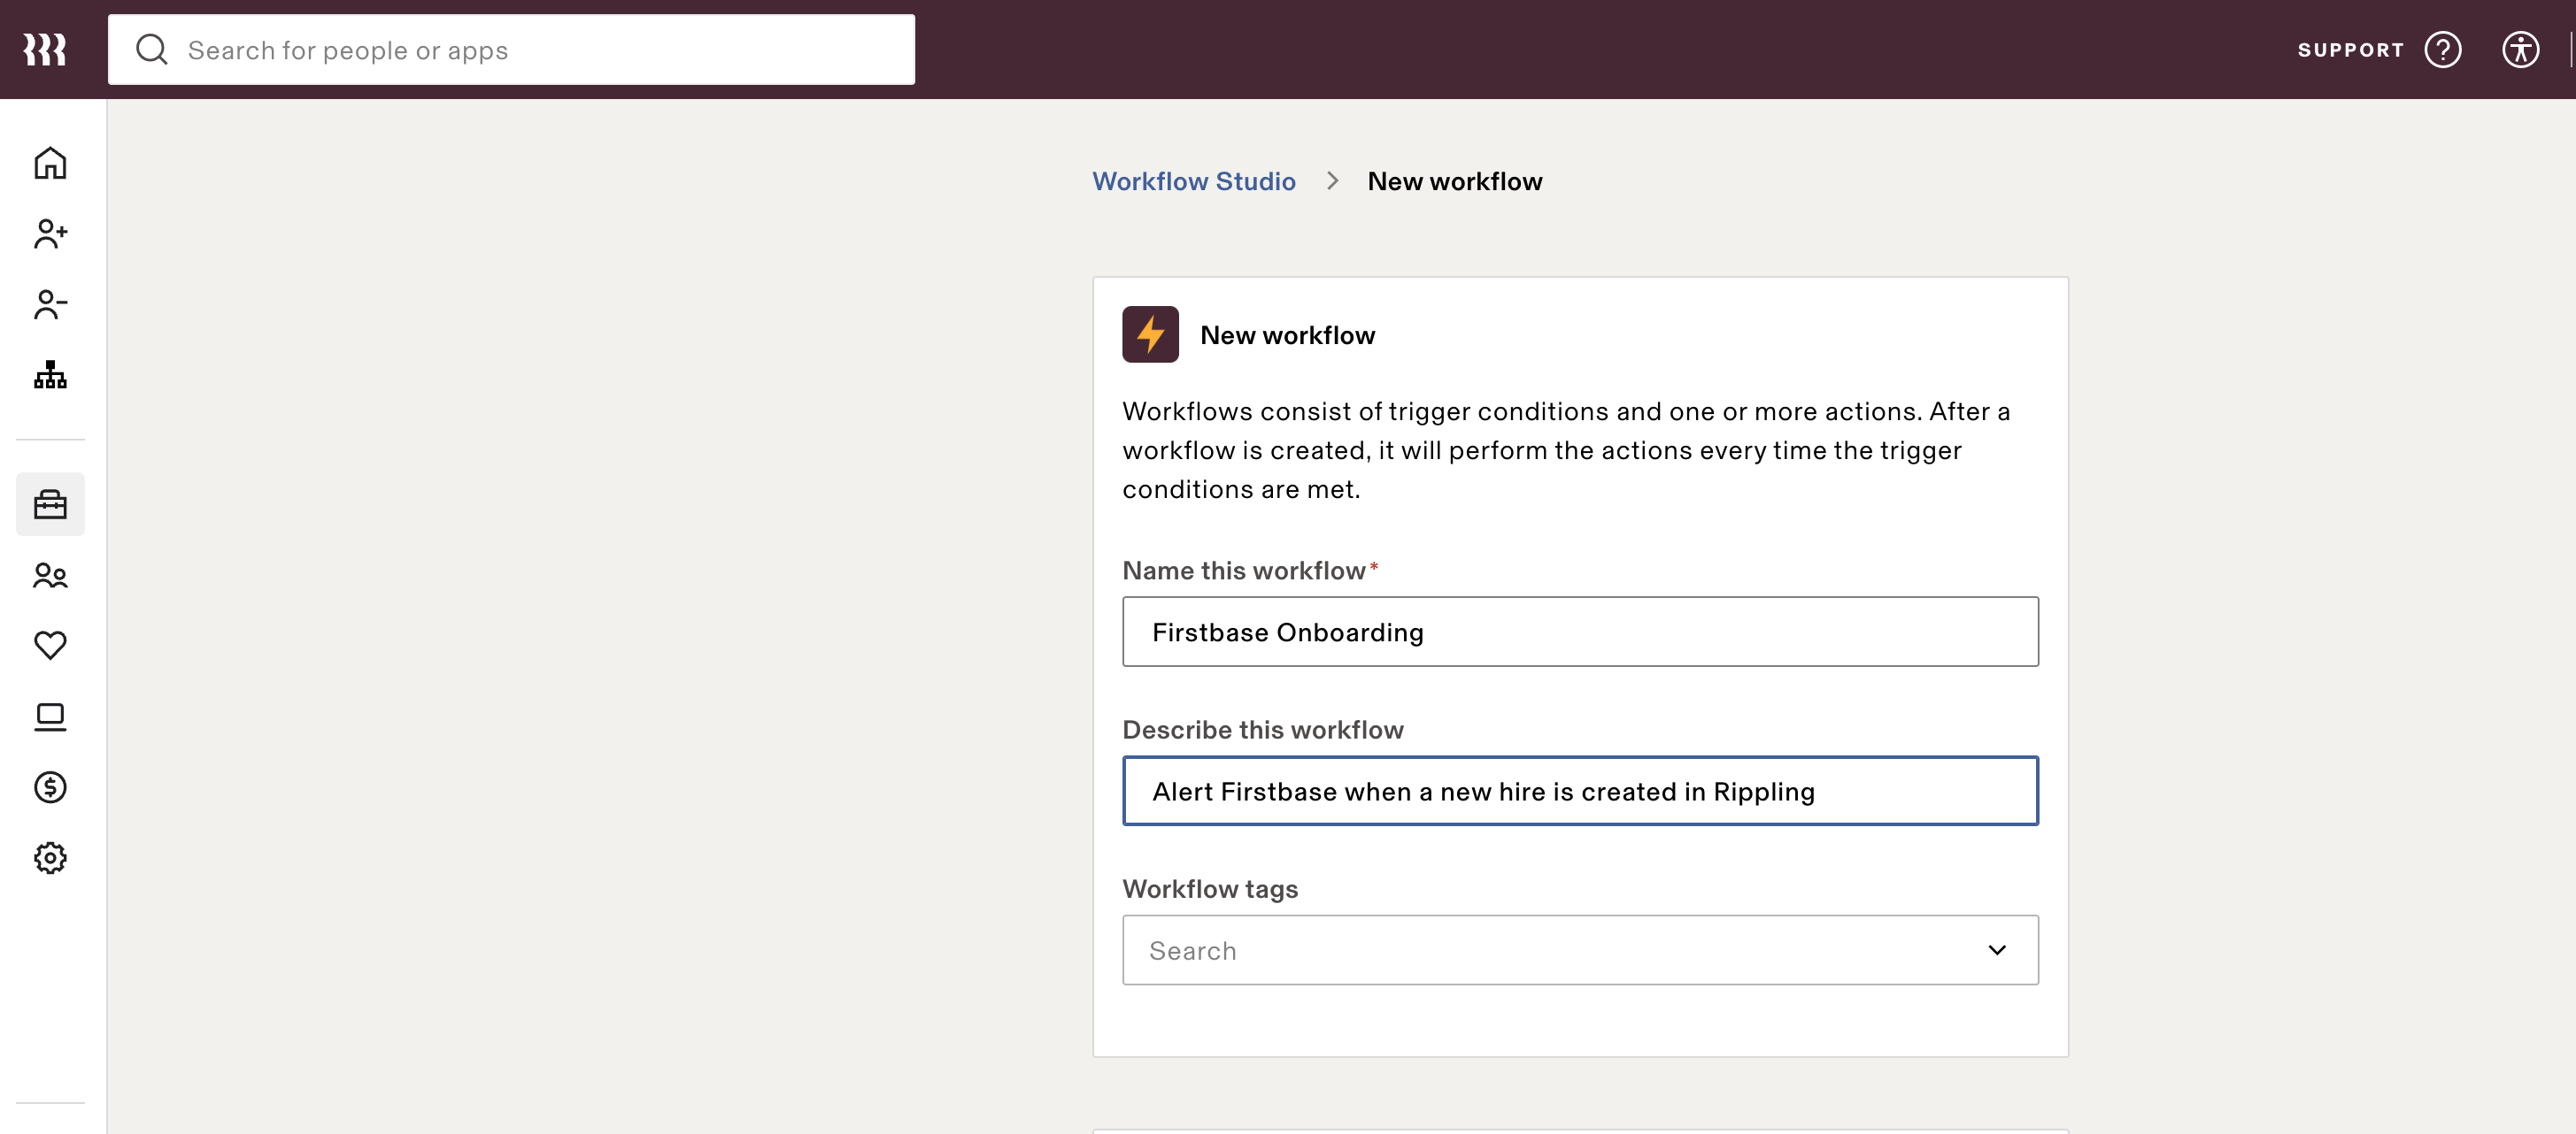The image size is (2576, 1134).
Task: Select the devices laptop icon
Action: pyautogui.click(x=50, y=716)
